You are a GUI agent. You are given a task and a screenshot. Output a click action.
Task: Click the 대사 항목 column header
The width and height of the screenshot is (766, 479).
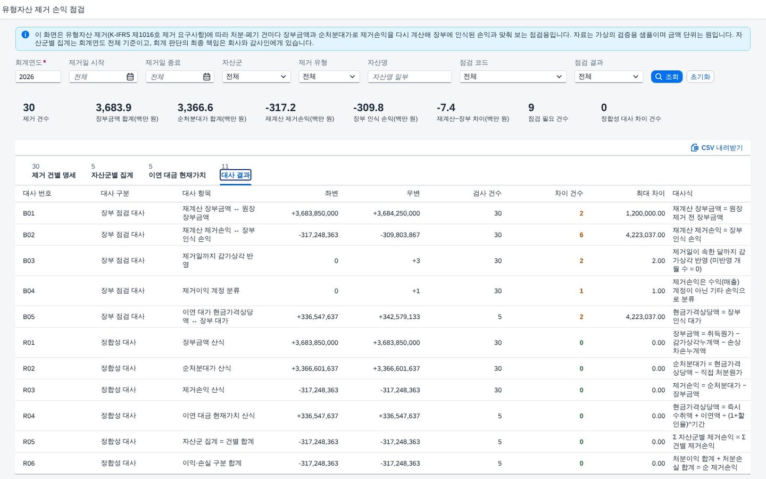pyautogui.click(x=197, y=193)
